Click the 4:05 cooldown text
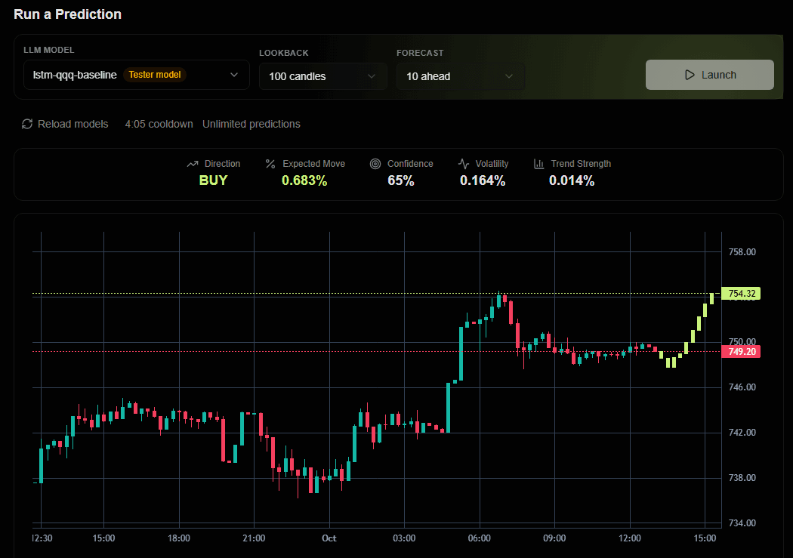The width and height of the screenshot is (793, 558). (159, 124)
